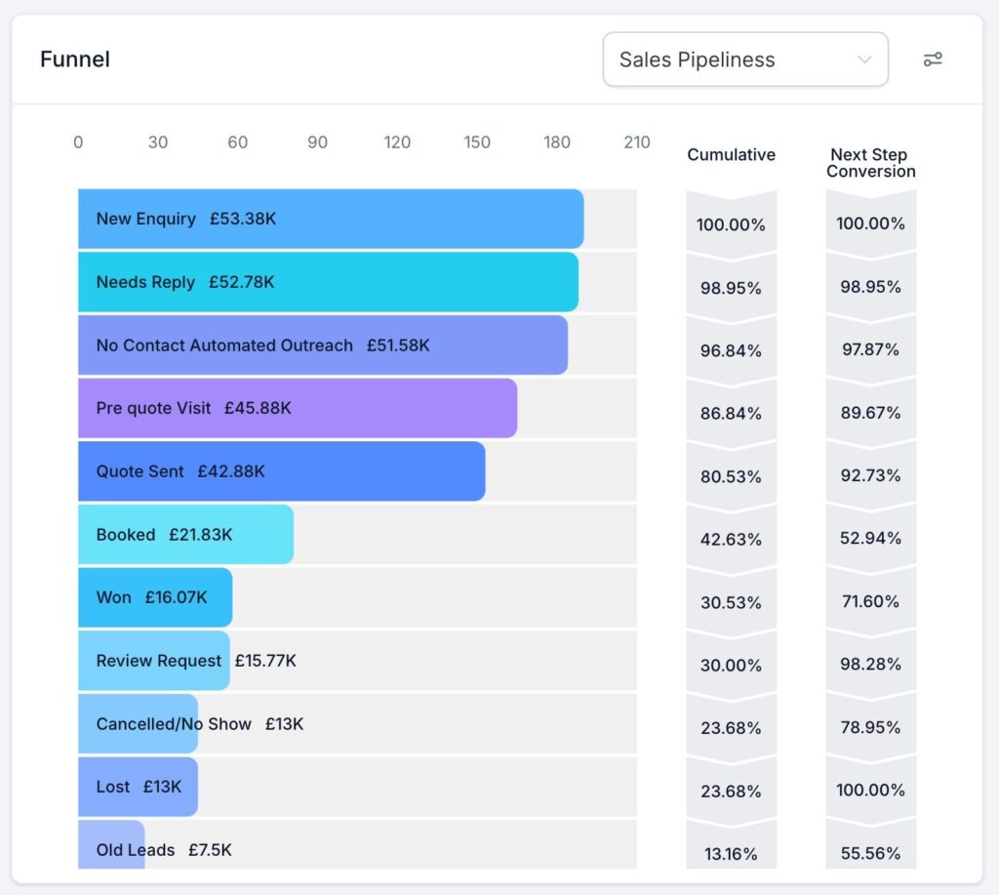This screenshot has height=895, width=999.
Task: Open the funnel filter settings icon
Action: tap(933, 60)
